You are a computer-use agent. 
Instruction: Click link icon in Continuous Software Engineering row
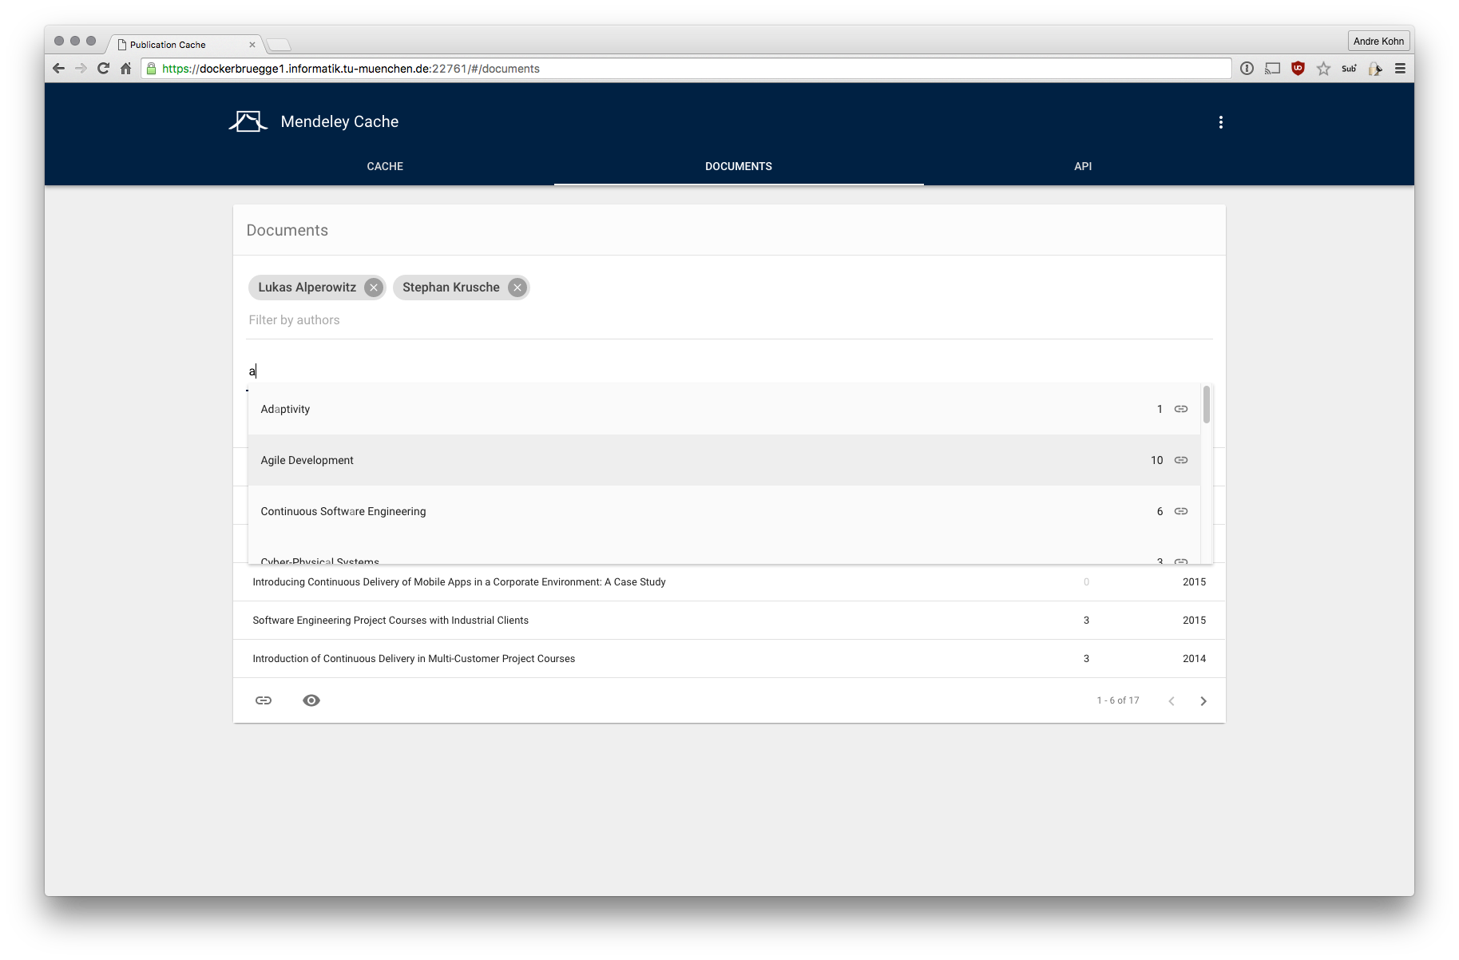[1181, 511]
